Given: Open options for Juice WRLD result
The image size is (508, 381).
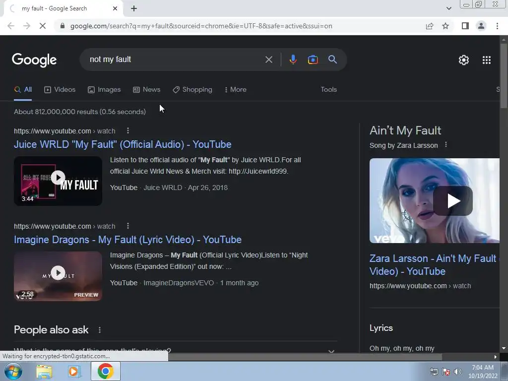Looking at the screenshot, I should tap(128, 130).
